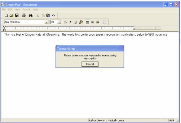Click the DragonPad document title icon

[x=3, y=4]
